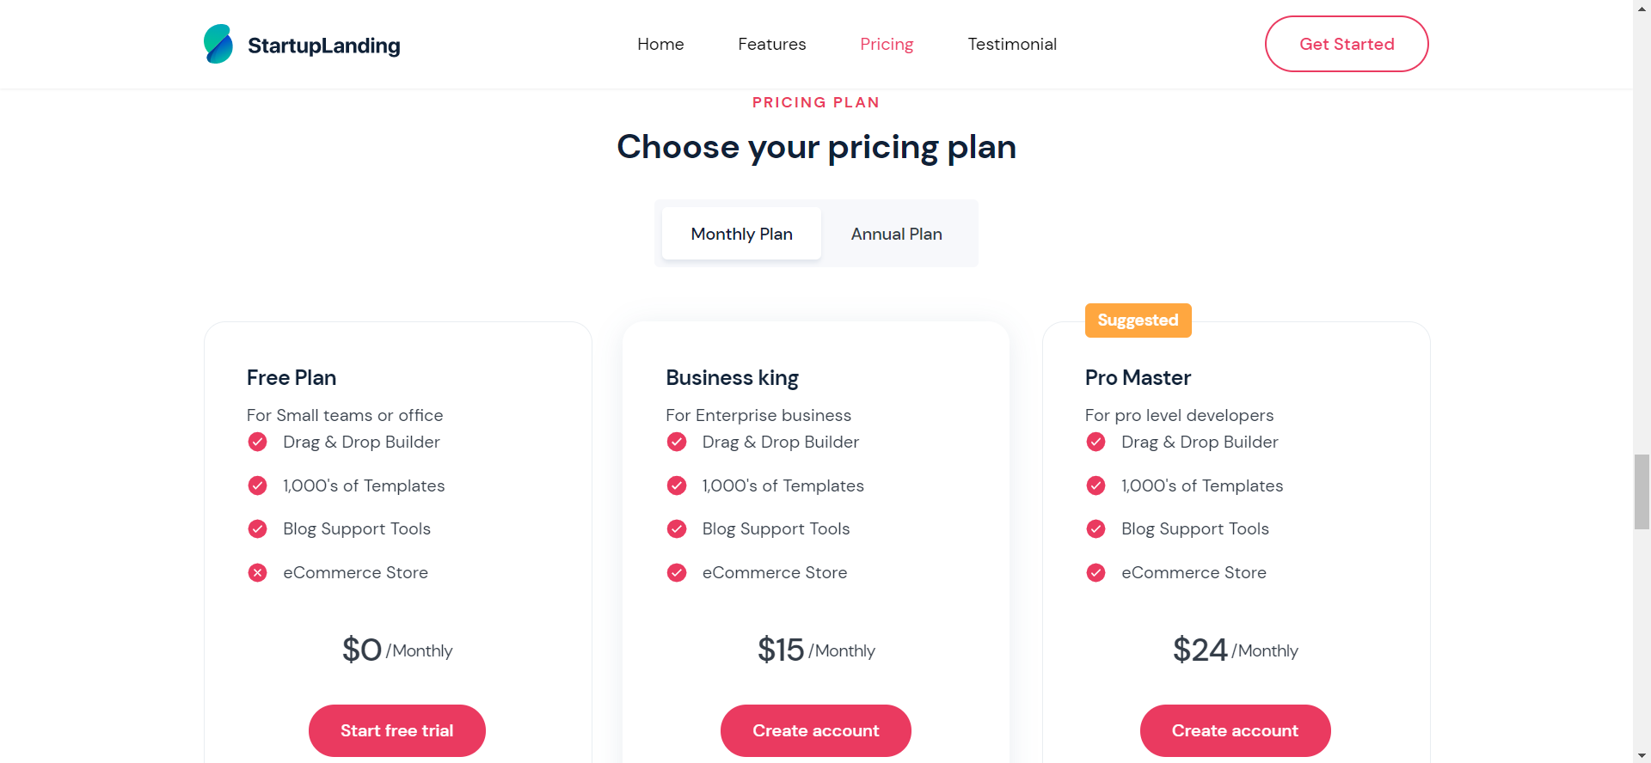Click the checkmark beside Drag & Drop Builder in Free Plan
Screen dimensions: 1651x763
[x=257, y=442]
